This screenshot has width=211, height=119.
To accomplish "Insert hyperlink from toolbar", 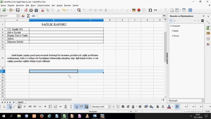I will (155, 10).
